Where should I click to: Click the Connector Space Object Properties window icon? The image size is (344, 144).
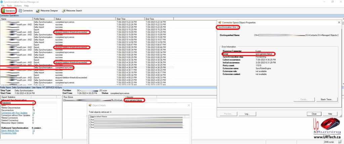[219, 22]
